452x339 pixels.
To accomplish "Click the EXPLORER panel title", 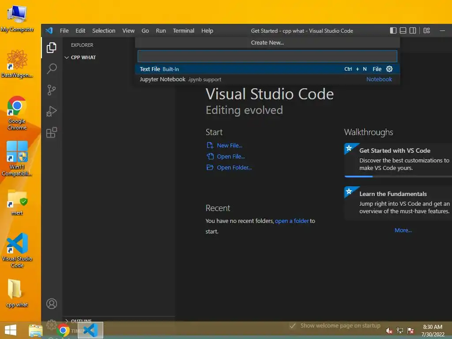I will pos(82,45).
